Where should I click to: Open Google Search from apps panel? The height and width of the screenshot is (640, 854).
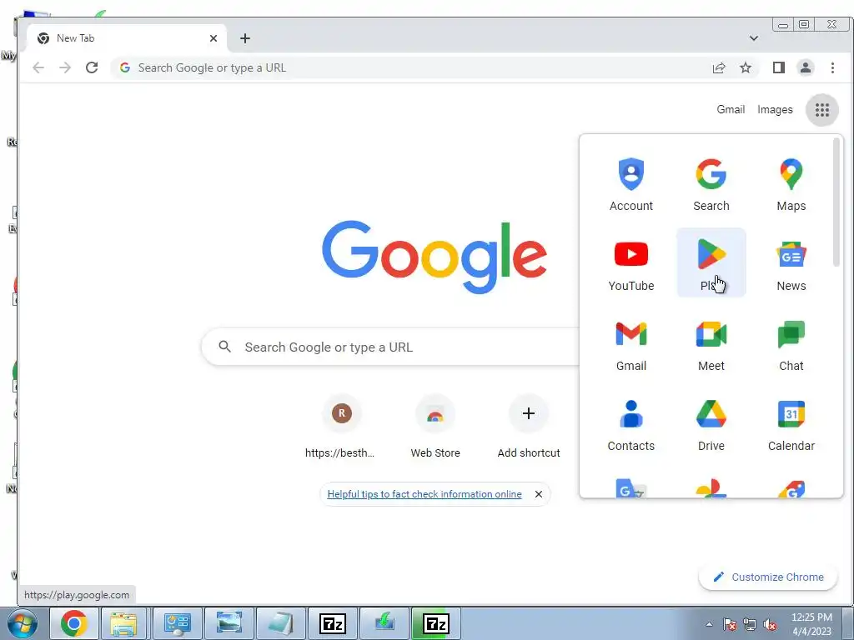coord(711,183)
